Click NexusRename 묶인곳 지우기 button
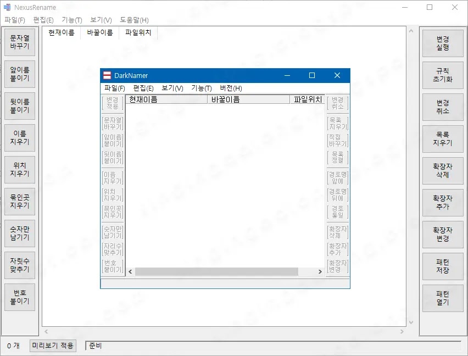Screen dimensions: 468x356 (20, 202)
